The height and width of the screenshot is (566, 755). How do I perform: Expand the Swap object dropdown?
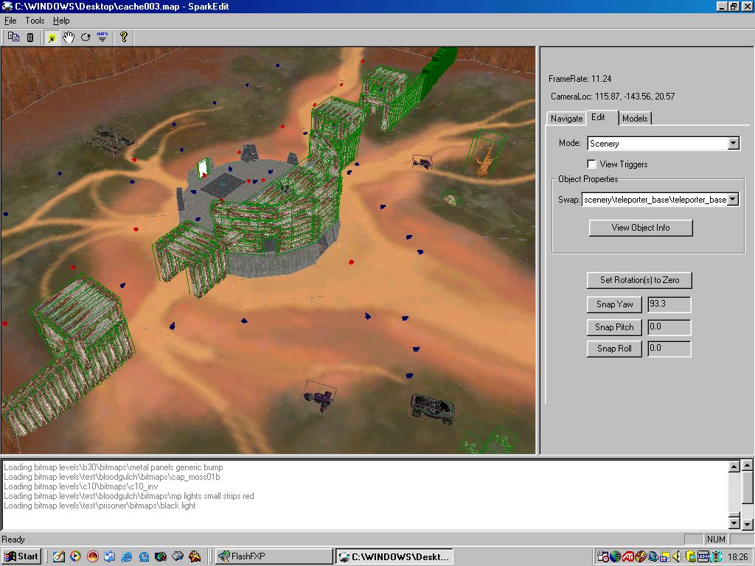point(733,199)
